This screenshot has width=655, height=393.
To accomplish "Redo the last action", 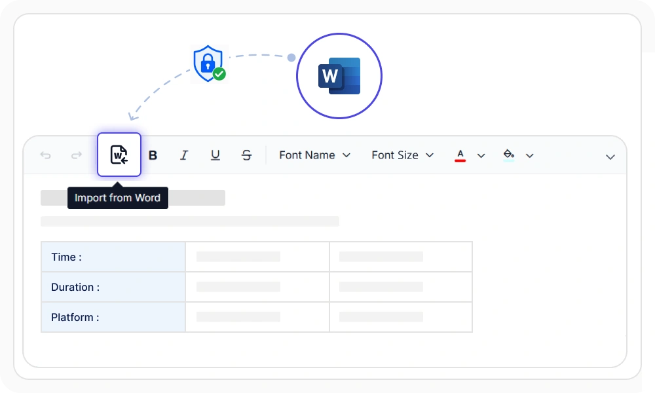I will pyautogui.click(x=77, y=155).
